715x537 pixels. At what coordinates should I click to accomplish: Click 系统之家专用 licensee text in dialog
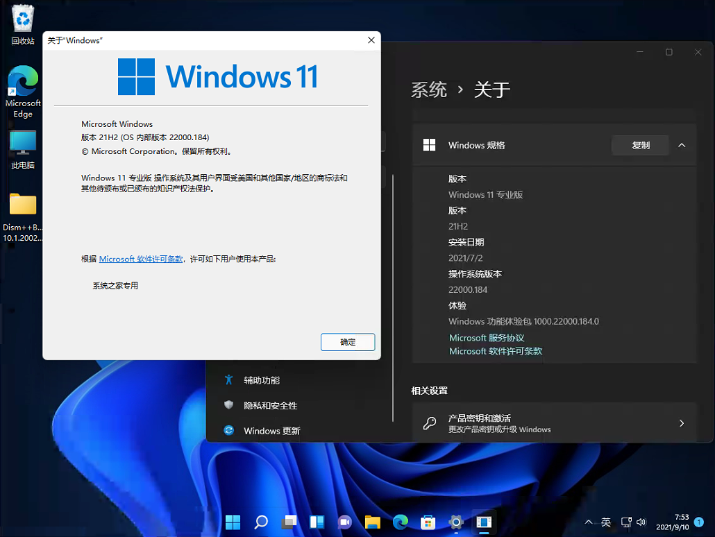click(x=115, y=286)
